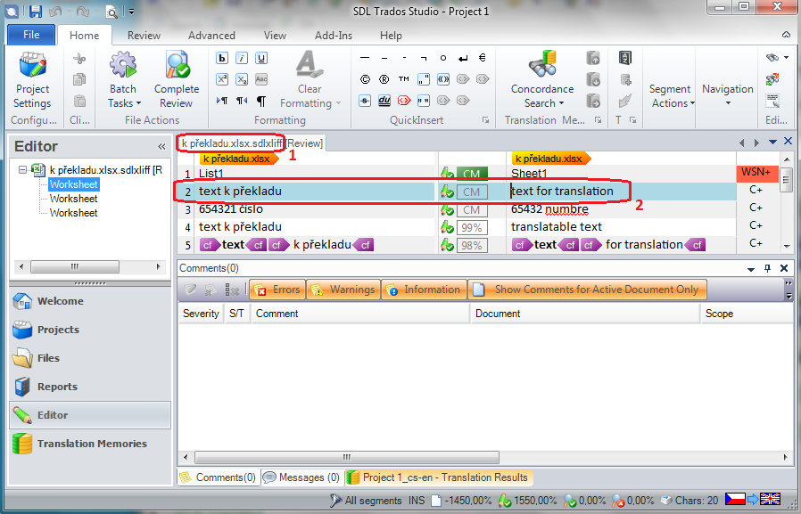This screenshot has height=514, width=801.
Task: Switch to the View ribbon tab
Action: (x=275, y=36)
